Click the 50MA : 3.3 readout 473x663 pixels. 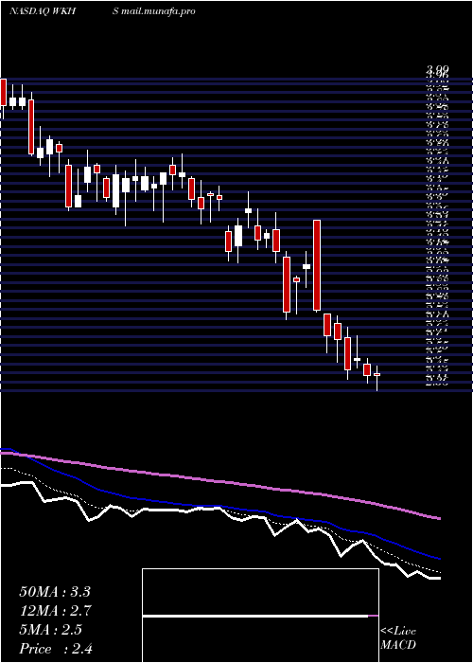pos(55,592)
